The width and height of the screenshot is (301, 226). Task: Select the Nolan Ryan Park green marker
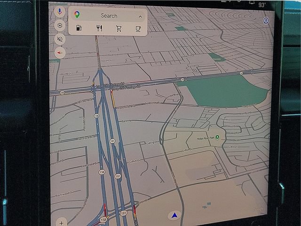[x=217, y=137]
